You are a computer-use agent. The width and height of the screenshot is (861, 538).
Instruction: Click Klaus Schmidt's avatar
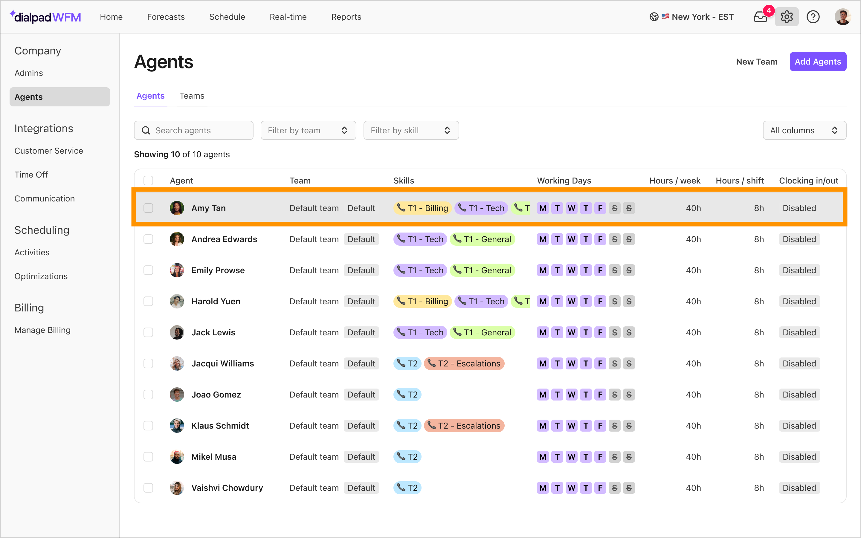pos(177,426)
